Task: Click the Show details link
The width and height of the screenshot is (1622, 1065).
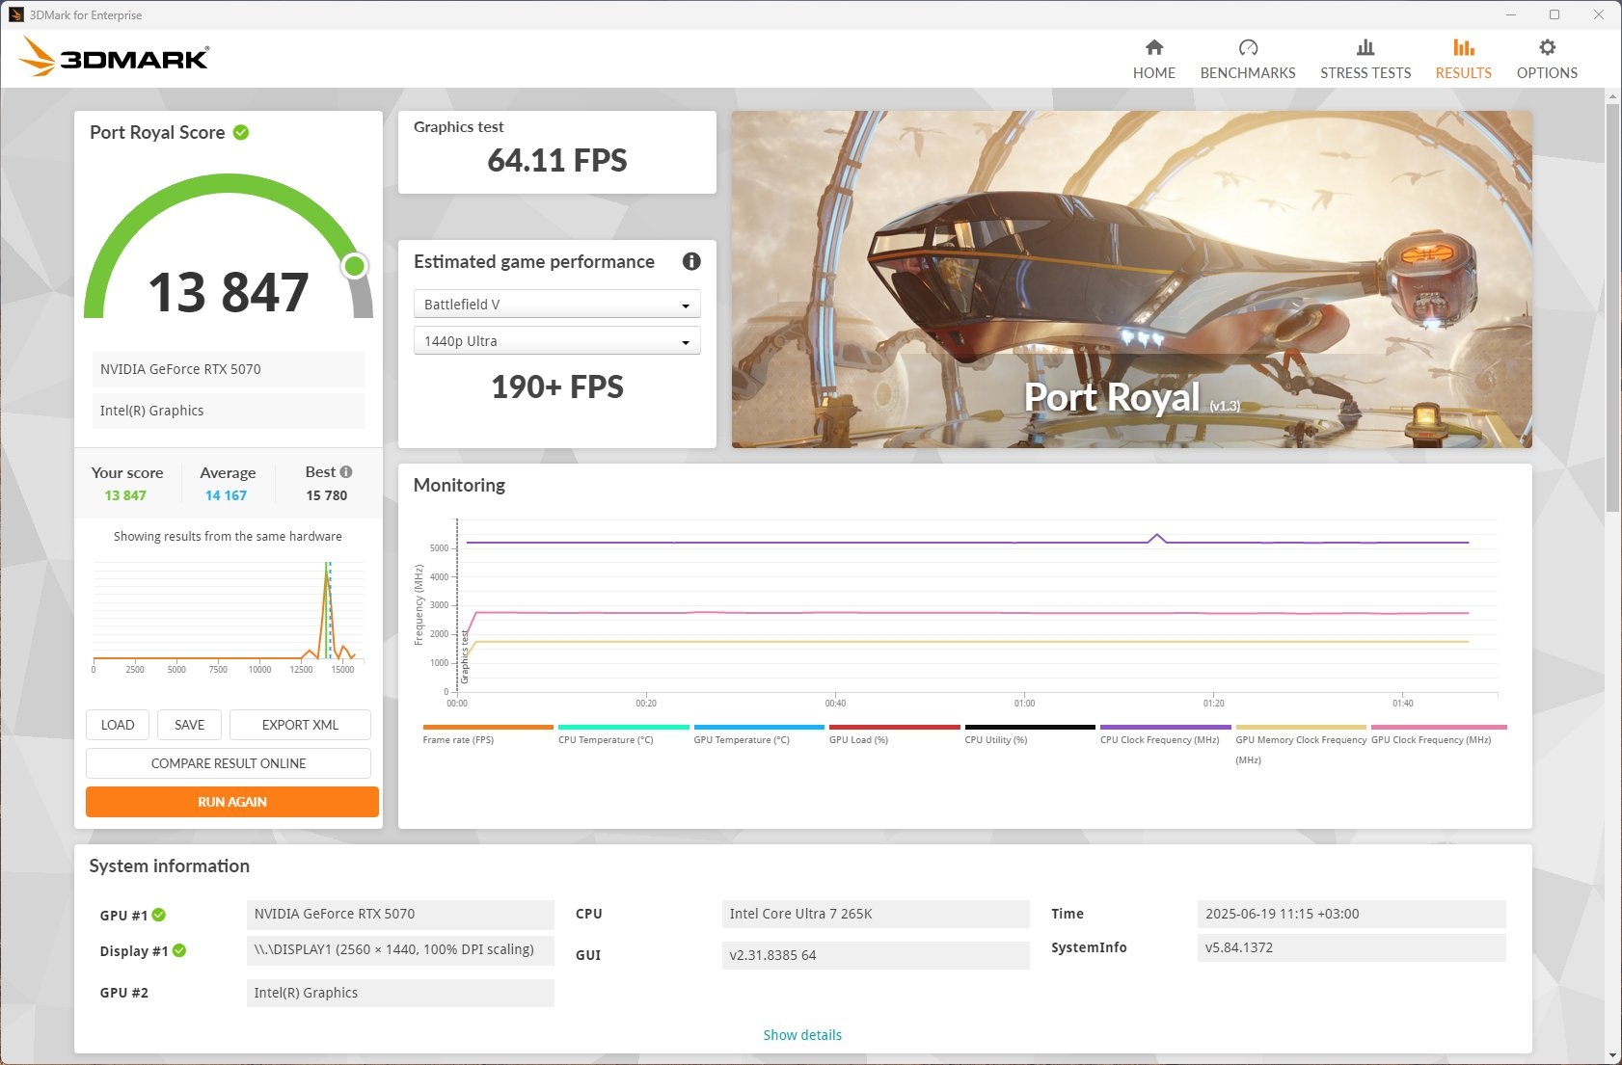Action: pos(802,1035)
